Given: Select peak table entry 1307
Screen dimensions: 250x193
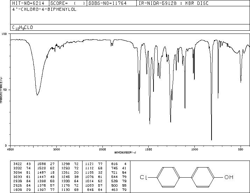Looking at the screenshot, I should point(42,190).
